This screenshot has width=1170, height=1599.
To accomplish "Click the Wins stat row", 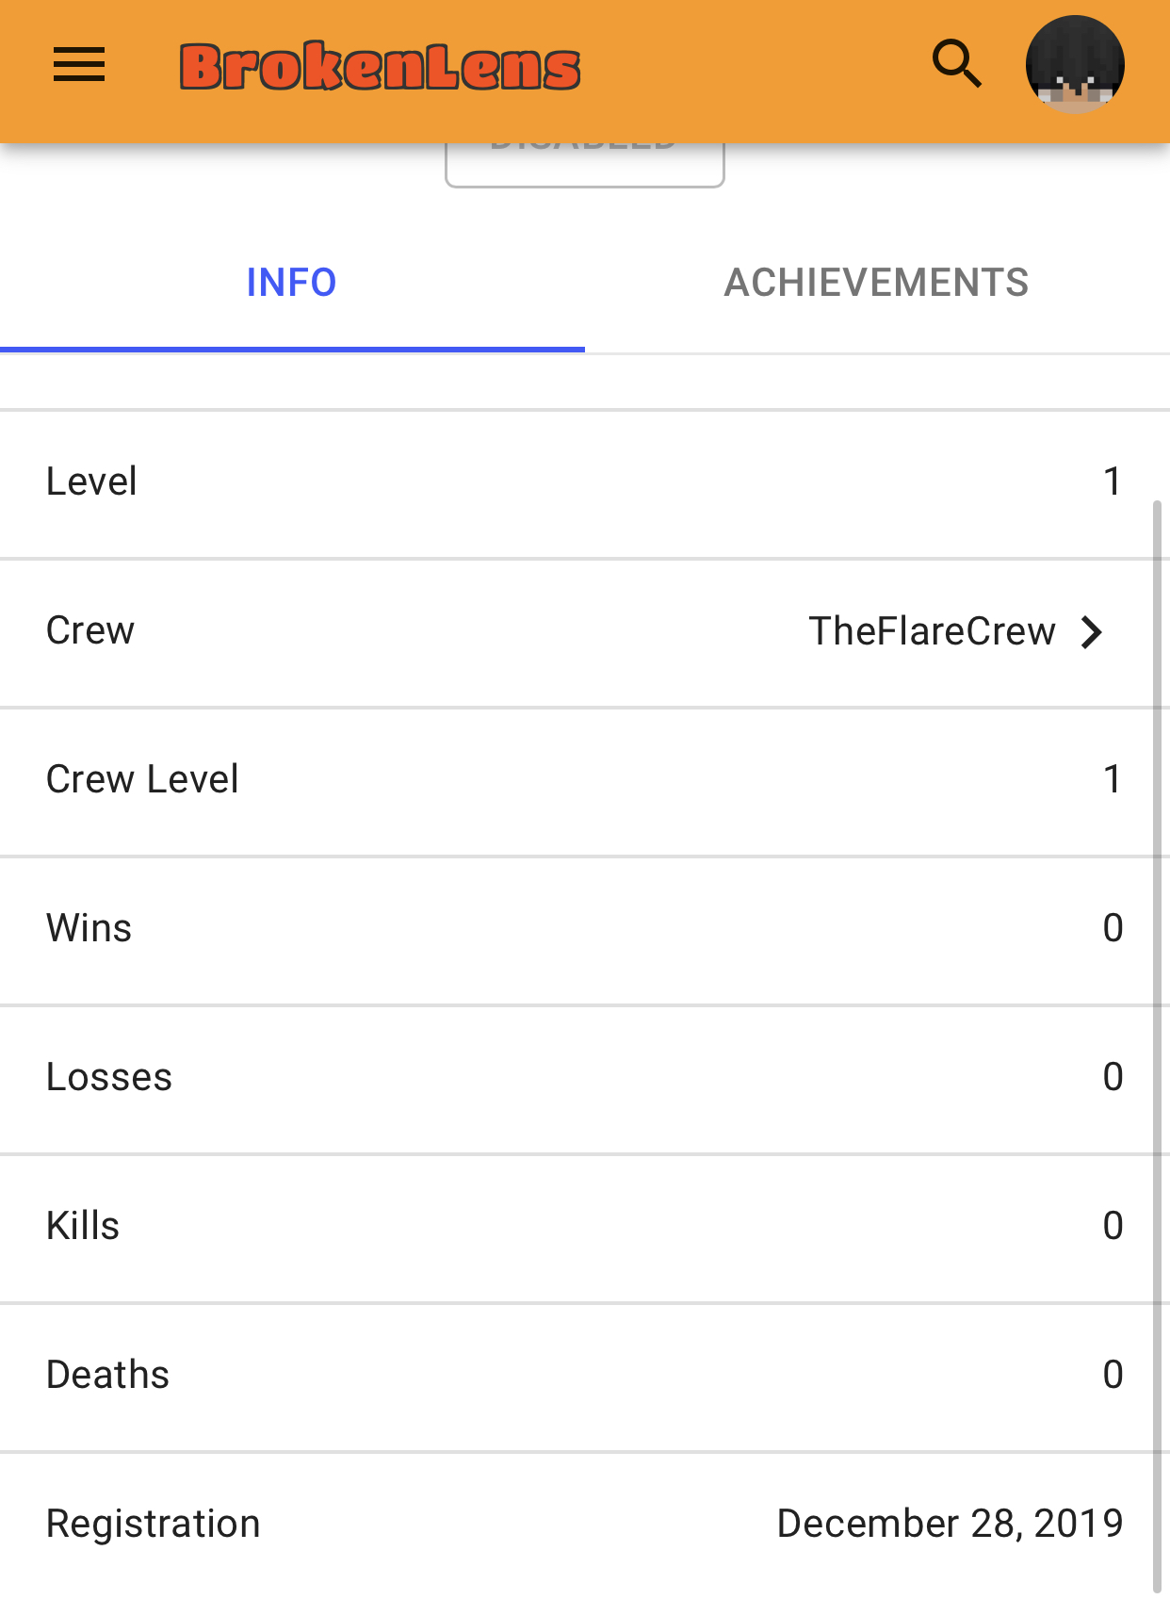I will (585, 930).
